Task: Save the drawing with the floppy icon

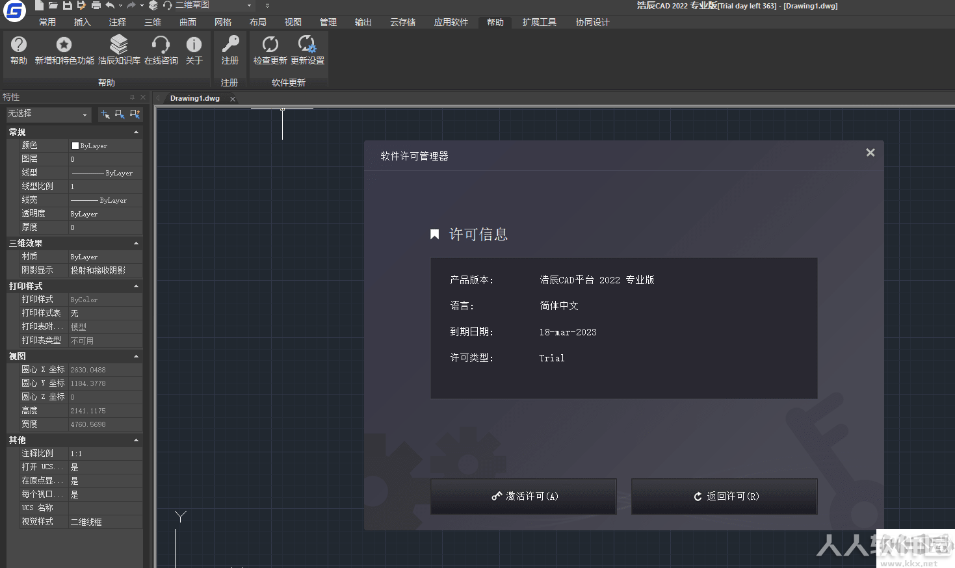Action: (x=68, y=5)
